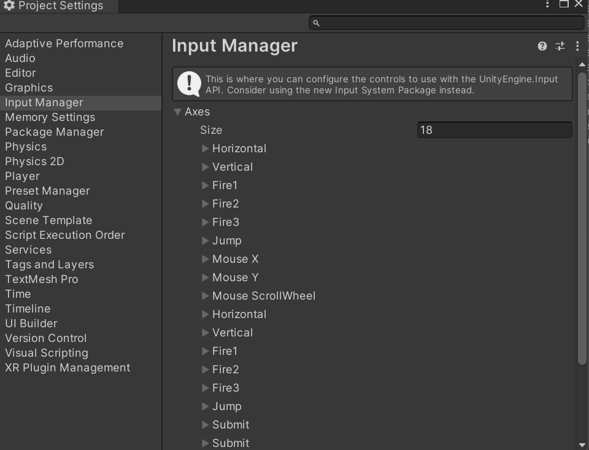This screenshot has width=589, height=450.
Task: Focus the settings search box
Action: [x=451, y=23]
